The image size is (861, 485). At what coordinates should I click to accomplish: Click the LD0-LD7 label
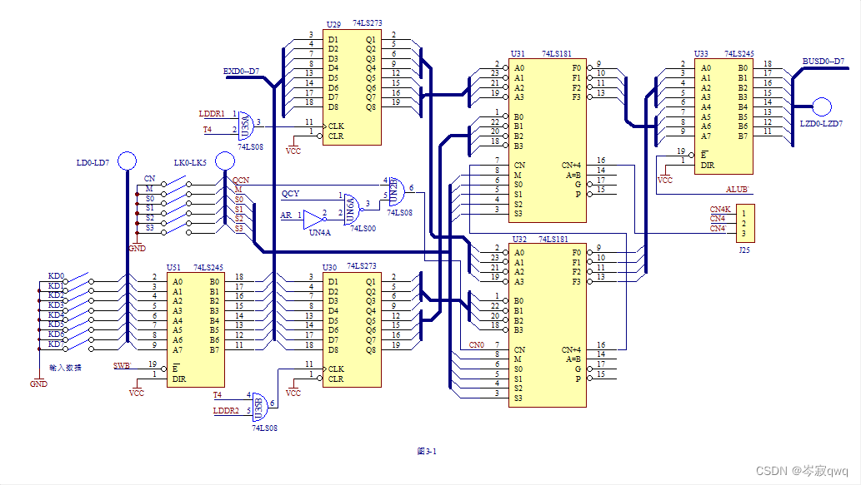pos(93,163)
